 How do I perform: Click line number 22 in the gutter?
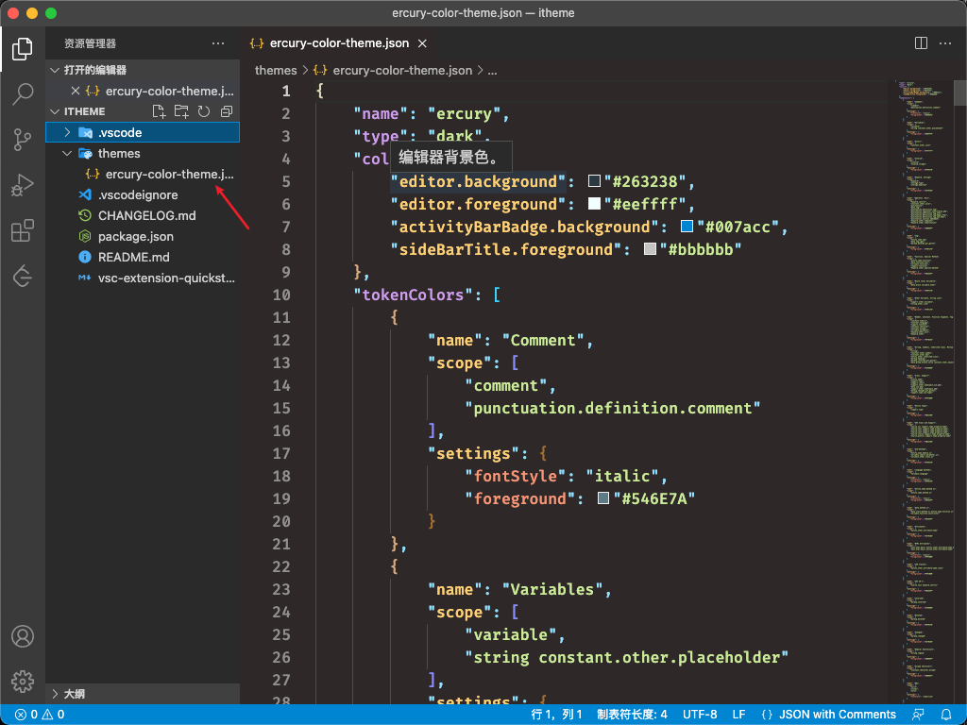pos(281,566)
